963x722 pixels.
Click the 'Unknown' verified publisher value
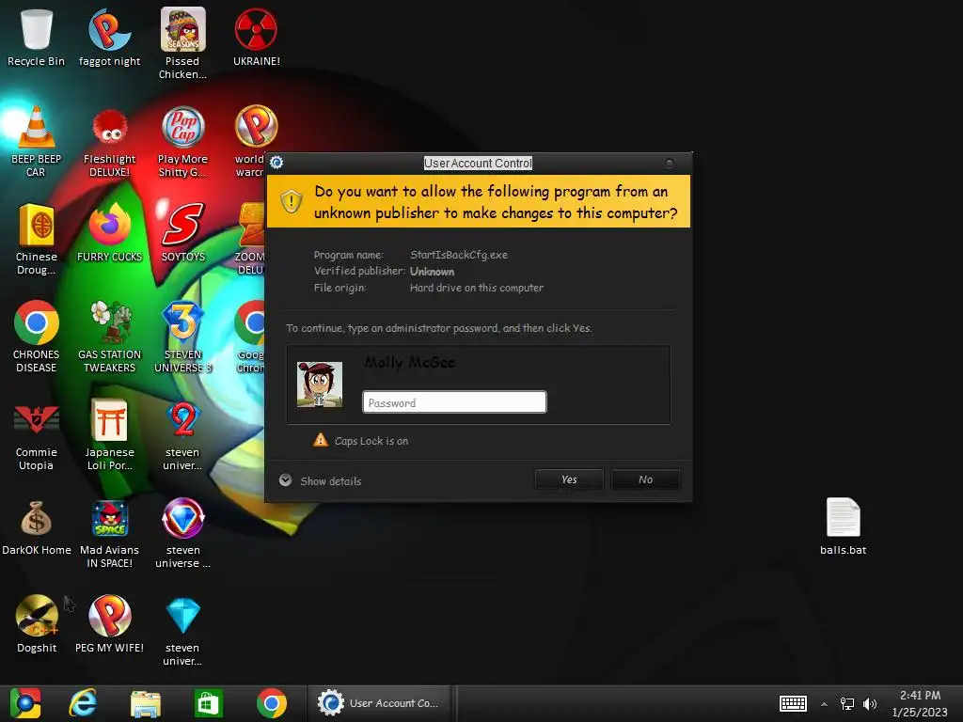click(x=432, y=272)
